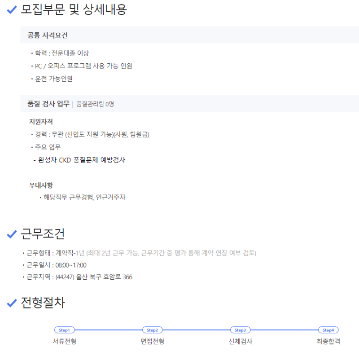Click the 모집부문 및 상세내용 heading
The image size is (359, 352).
coord(74,10)
